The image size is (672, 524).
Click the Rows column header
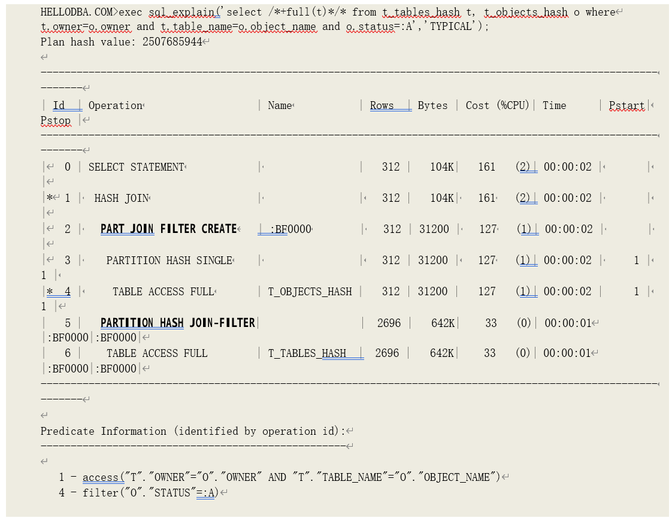(x=382, y=105)
